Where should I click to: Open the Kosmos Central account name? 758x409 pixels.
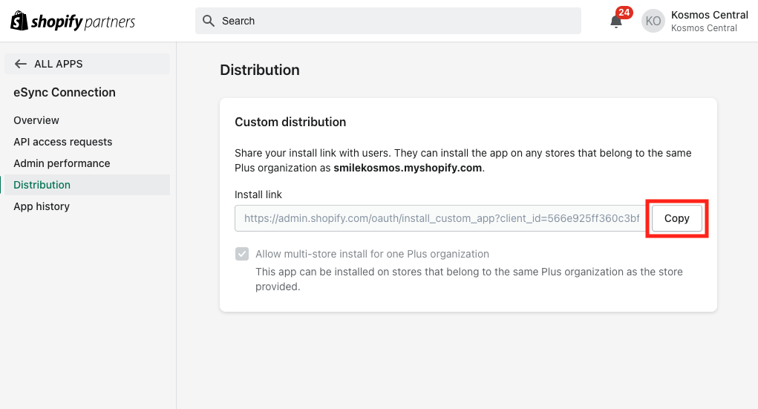709,15
